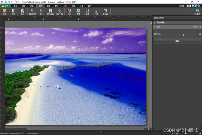This screenshot has width=202, height=135.
Task: Click the maldives beach image canvas
Action: [75, 76]
